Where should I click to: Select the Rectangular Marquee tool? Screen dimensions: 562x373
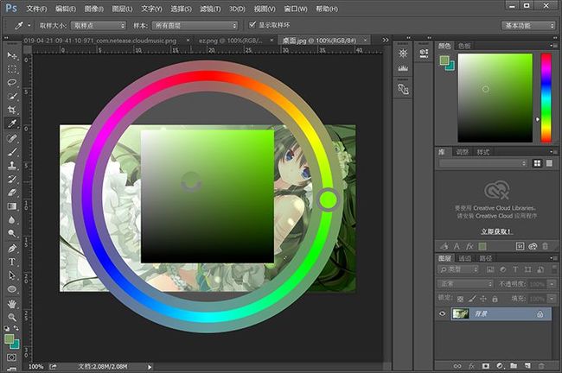[x=12, y=69]
